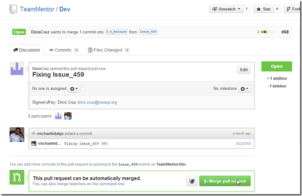
Task: Click the second participant avatar
Action: [68, 116]
